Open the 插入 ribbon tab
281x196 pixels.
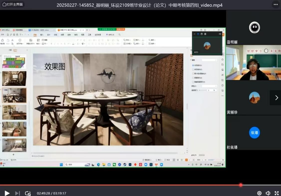(42, 35)
